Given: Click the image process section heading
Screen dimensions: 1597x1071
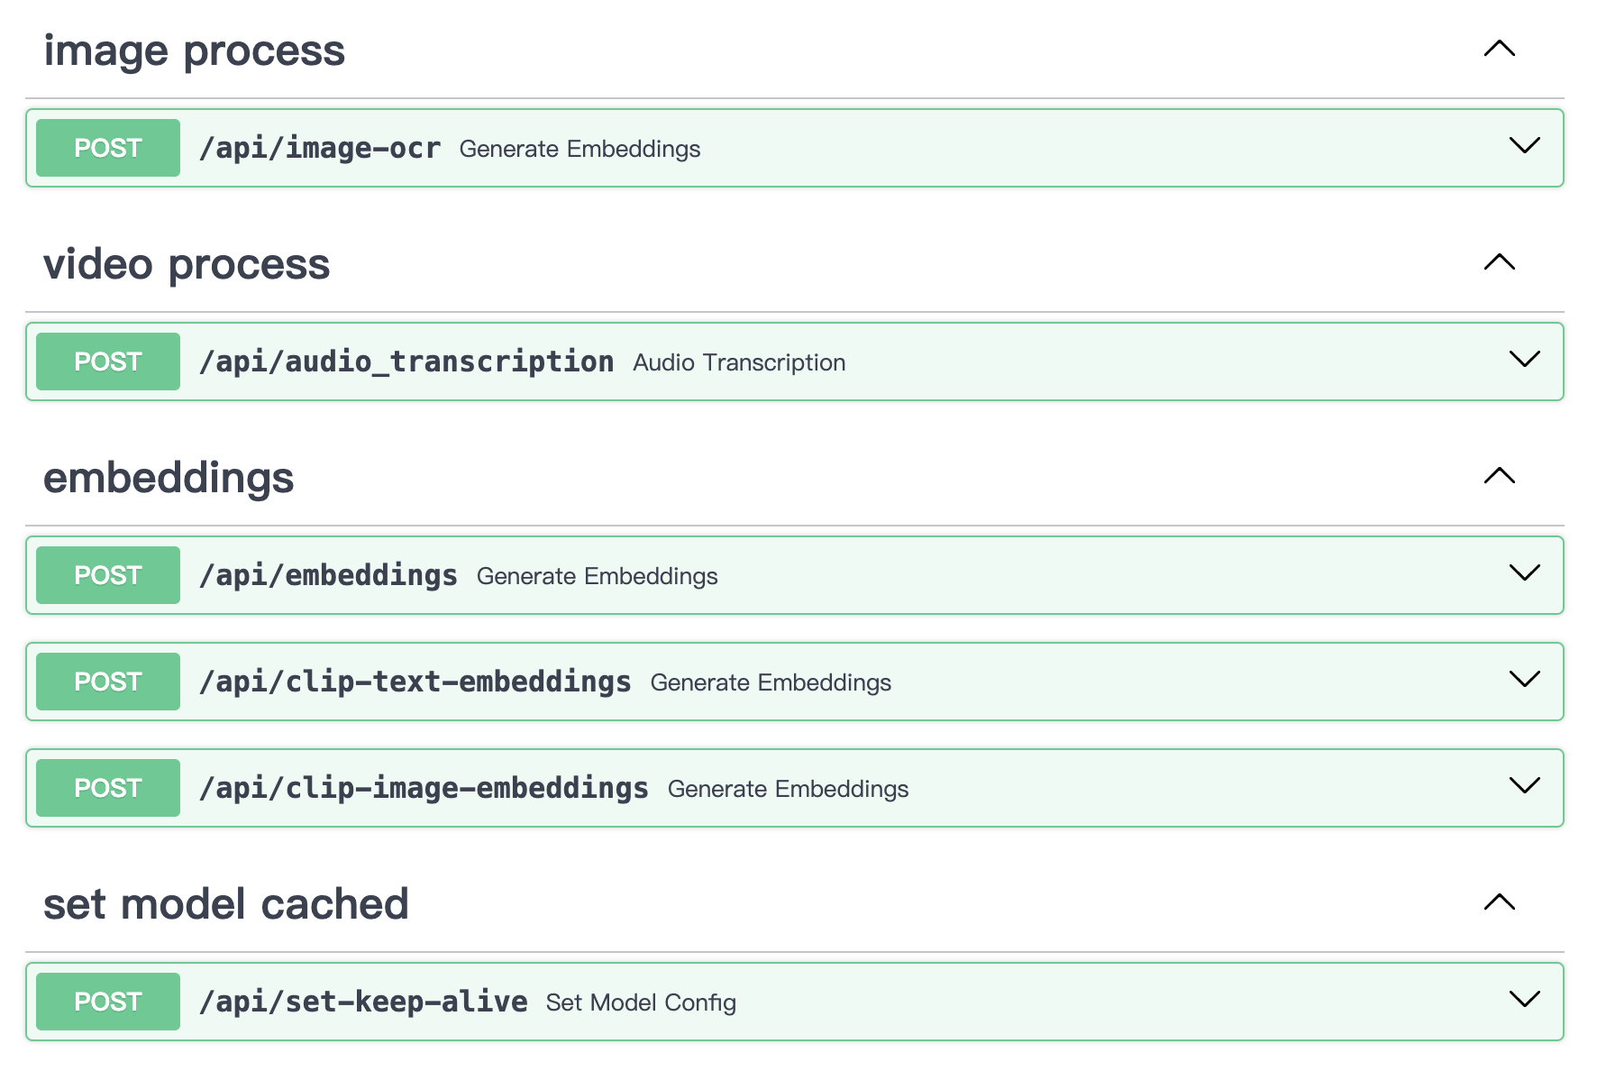Looking at the screenshot, I should click(194, 50).
